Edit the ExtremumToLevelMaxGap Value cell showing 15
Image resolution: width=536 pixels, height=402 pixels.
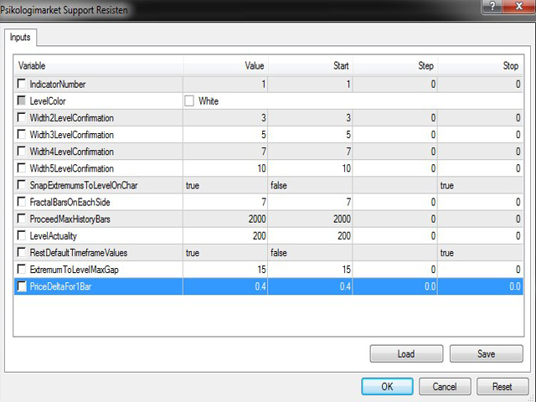(225, 269)
